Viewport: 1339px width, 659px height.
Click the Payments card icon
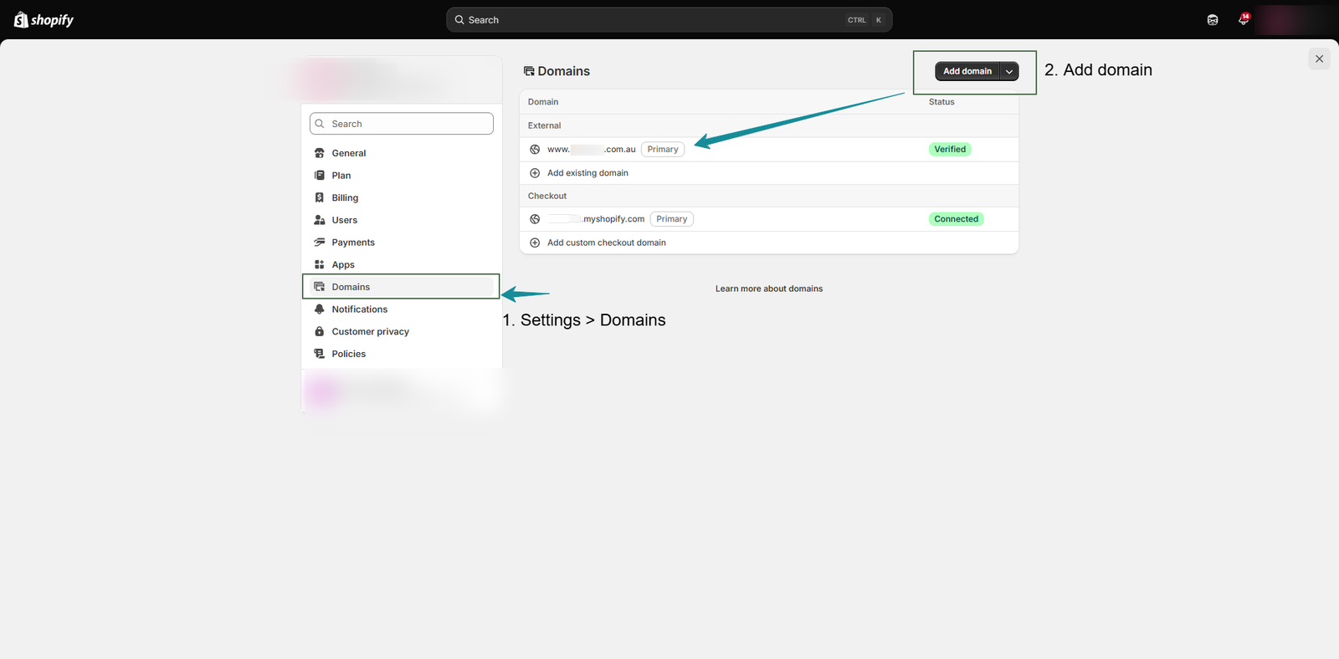[319, 243]
